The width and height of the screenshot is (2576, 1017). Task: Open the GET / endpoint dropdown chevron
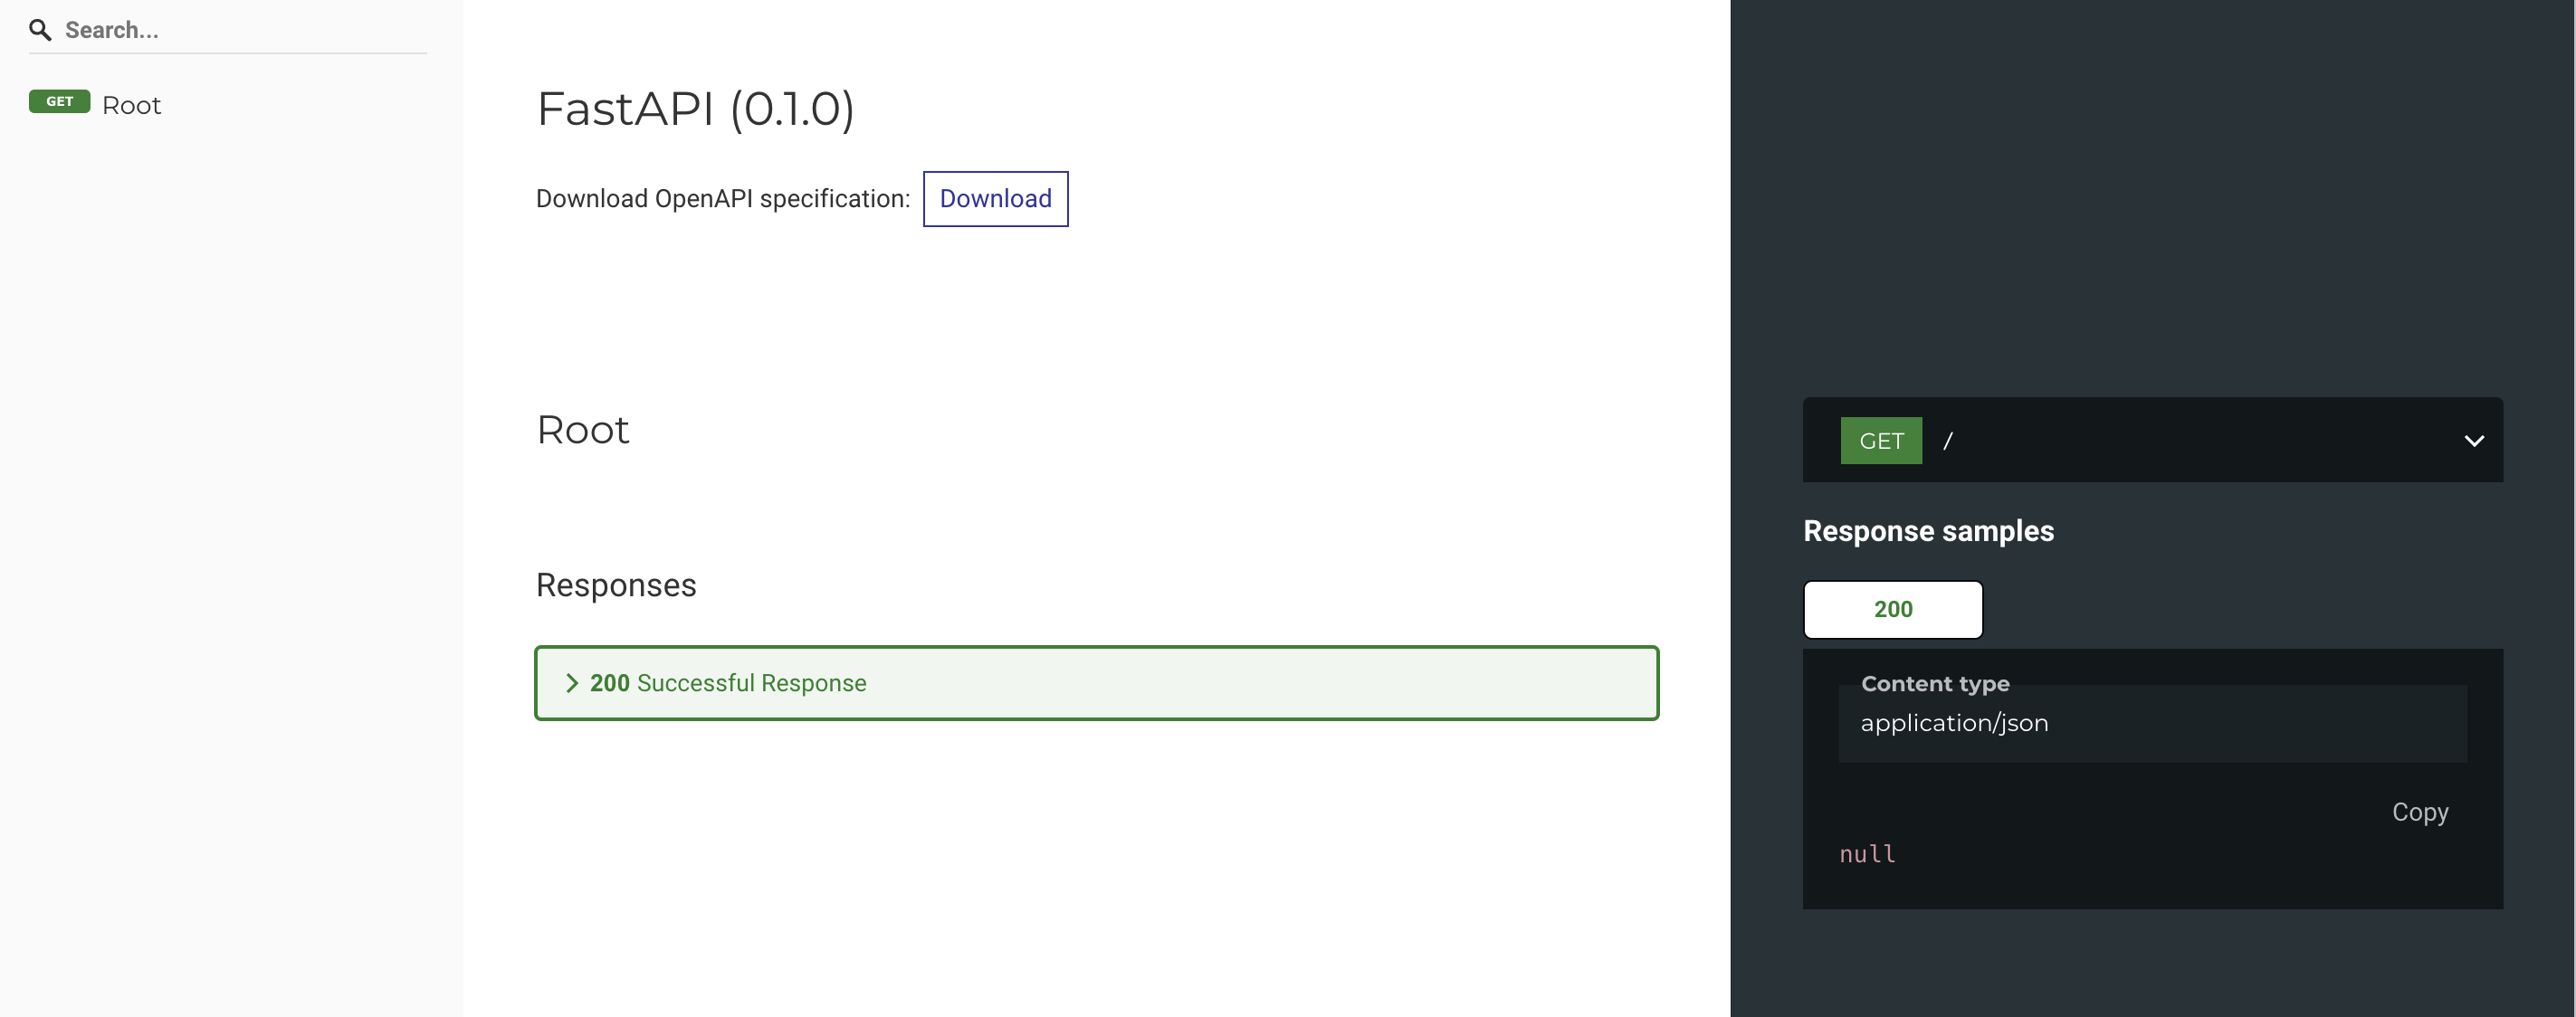(x=2474, y=440)
